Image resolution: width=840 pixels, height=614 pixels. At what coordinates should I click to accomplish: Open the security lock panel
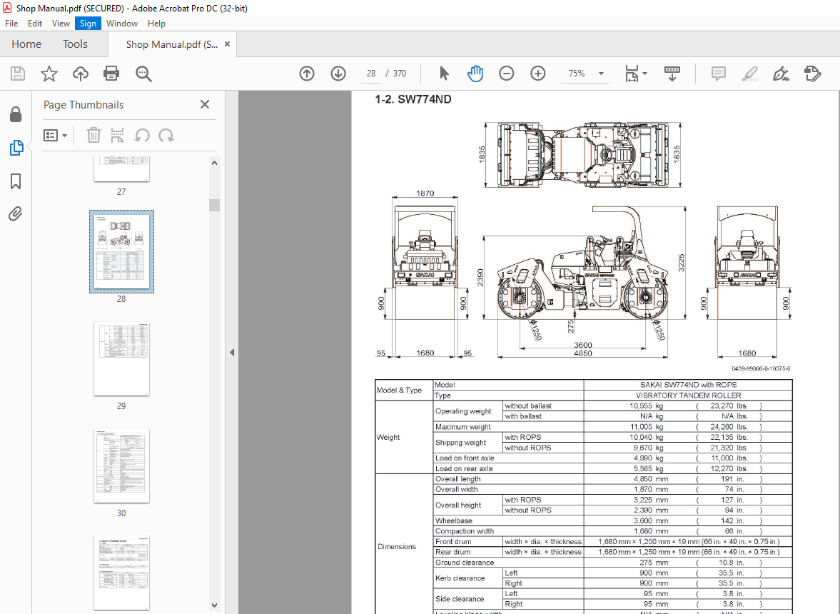[x=16, y=114]
